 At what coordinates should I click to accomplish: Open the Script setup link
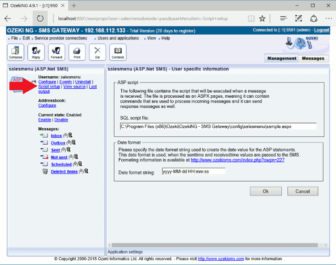click(x=49, y=87)
